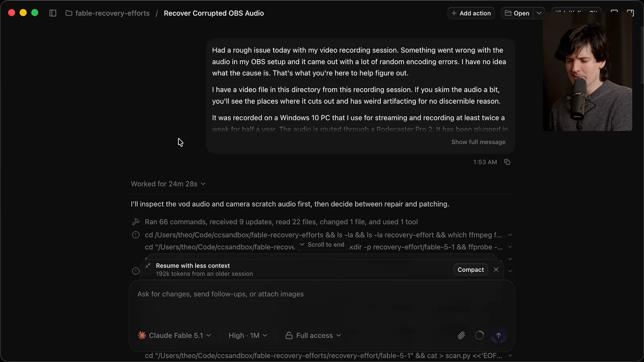Click the 1:53 AM timestamp
The width and height of the screenshot is (644, 362).
(485, 162)
